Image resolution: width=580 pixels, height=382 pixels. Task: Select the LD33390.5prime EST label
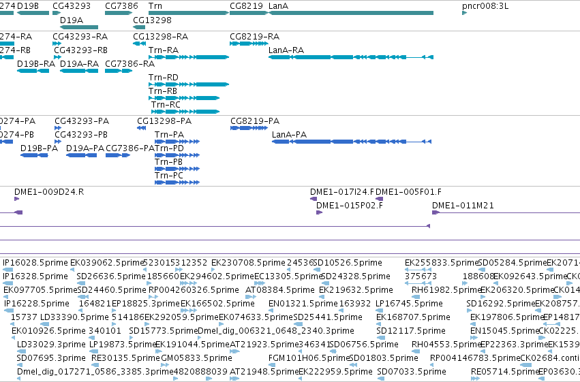74,318
